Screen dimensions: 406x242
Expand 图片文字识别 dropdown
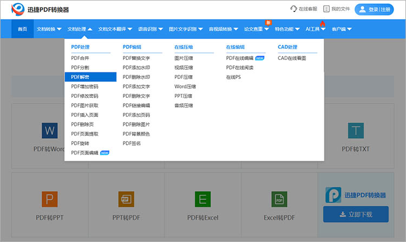[x=186, y=29]
